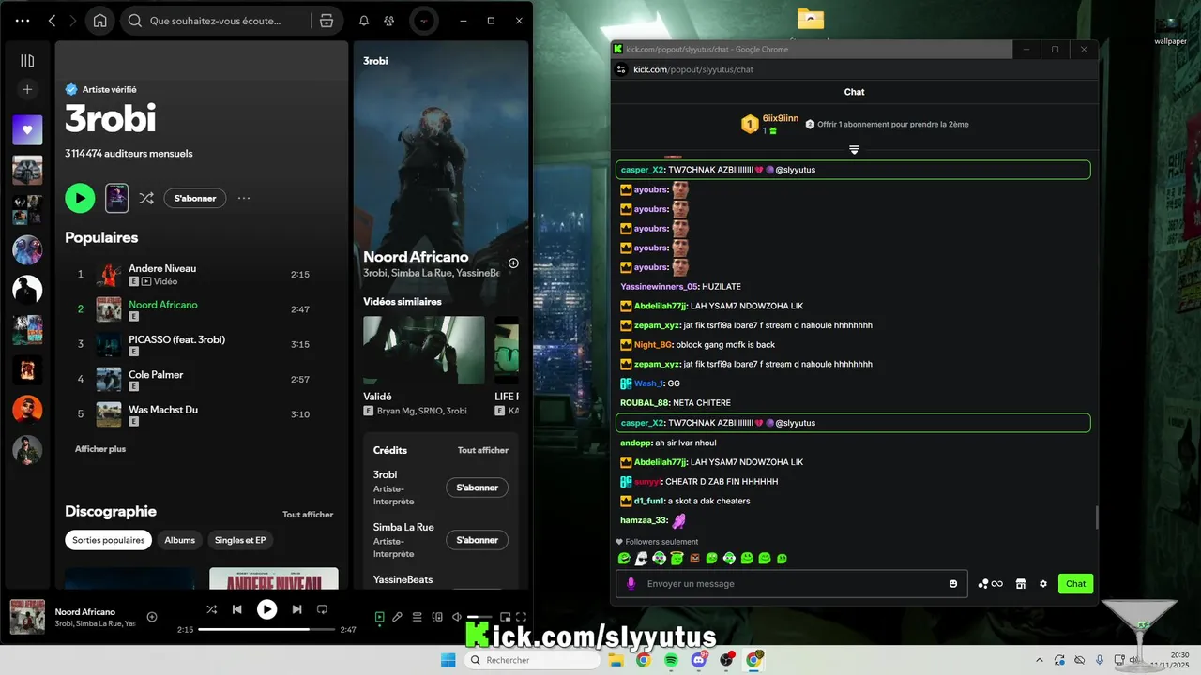Image resolution: width=1201 pixels, height=675 pixels.
Task: Skip to the previous track
Action: click(x=237, y=609)
